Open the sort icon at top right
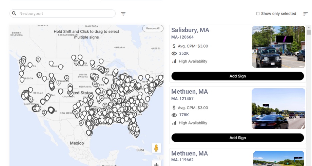312x166 pixels. coord(305,14)
